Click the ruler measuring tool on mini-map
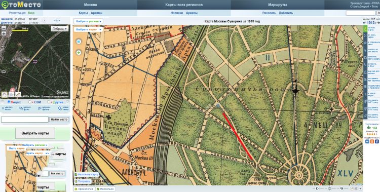 click(18, 94)
